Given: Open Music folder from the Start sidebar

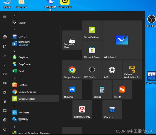Looking at the screenshot, I should coord(5,65).
